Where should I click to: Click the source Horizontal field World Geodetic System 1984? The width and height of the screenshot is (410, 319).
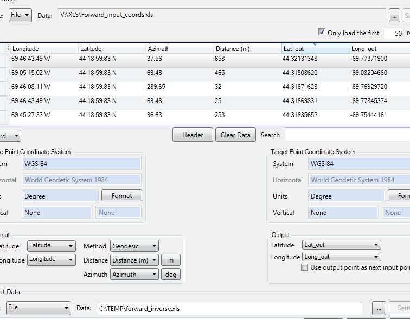[82, 180]
